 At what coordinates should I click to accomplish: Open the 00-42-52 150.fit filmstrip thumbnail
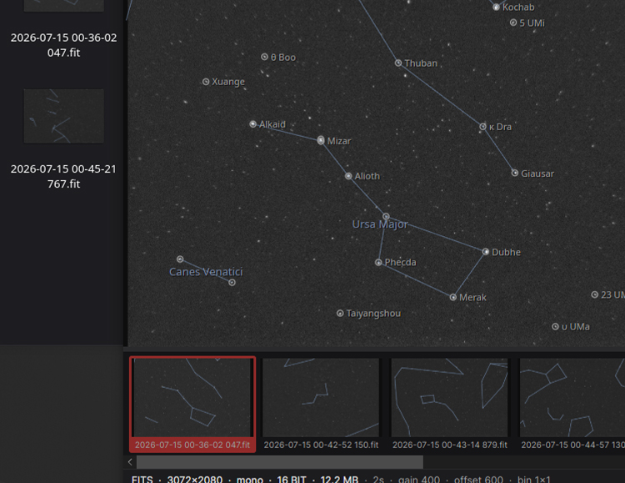[321, 397]
